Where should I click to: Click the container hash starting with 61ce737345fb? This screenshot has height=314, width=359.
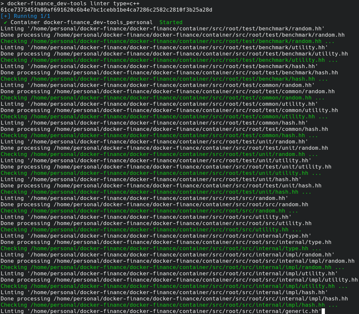[106, 10]
